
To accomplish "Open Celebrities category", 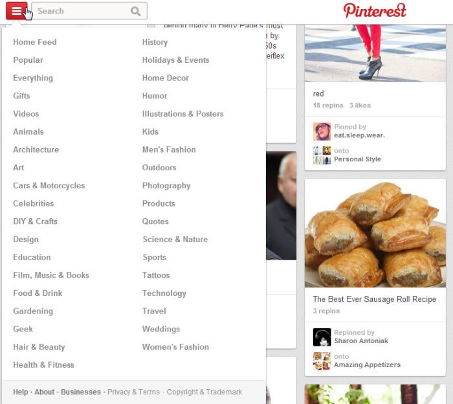I will [33, 203].
